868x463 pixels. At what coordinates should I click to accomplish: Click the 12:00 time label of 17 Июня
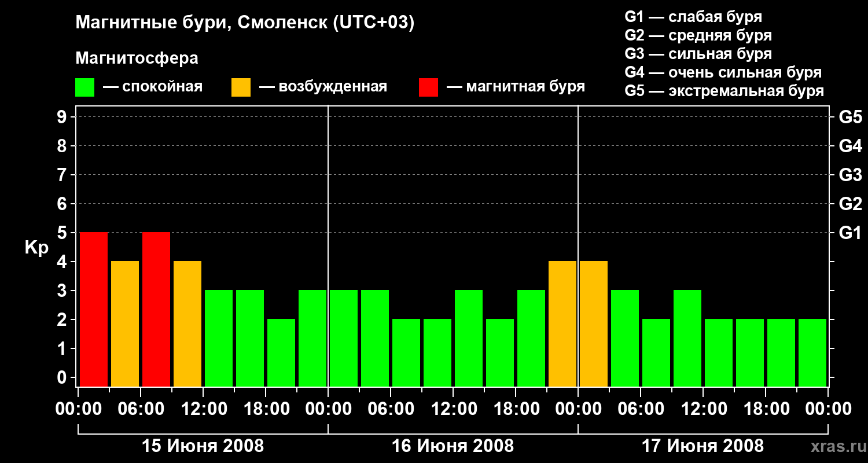(x=703, y=409)
